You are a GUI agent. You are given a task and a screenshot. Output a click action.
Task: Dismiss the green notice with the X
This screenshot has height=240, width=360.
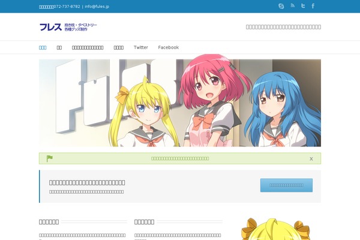311,158
